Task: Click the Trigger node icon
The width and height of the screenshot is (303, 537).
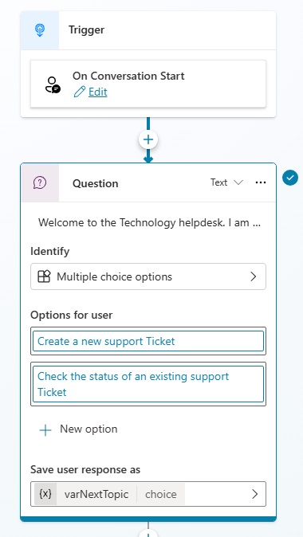Action: tap(40, 30)
